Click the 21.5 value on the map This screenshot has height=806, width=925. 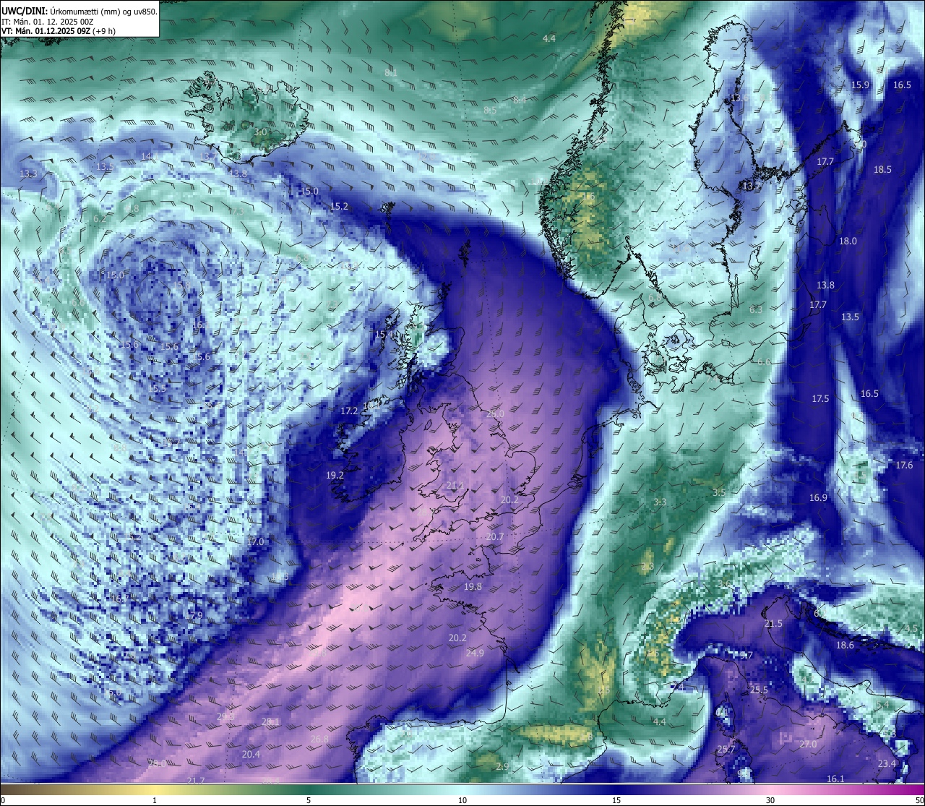[x=773, y=624]
